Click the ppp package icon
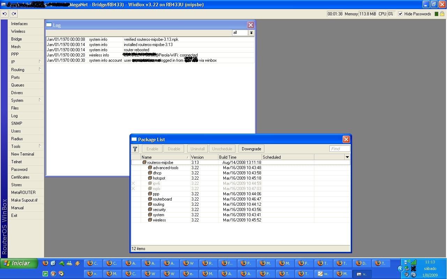Screen dimensions: 447x279 tap(150, 194)
